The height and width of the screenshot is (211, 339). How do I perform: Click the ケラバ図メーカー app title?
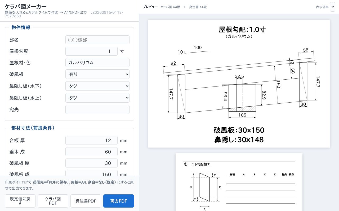(26, 7)
